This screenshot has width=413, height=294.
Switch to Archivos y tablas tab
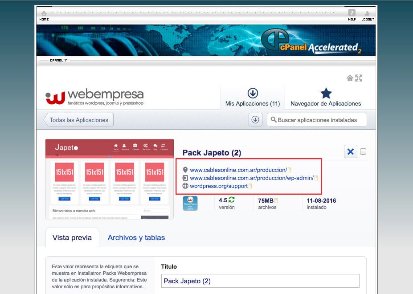pos(136,237)
